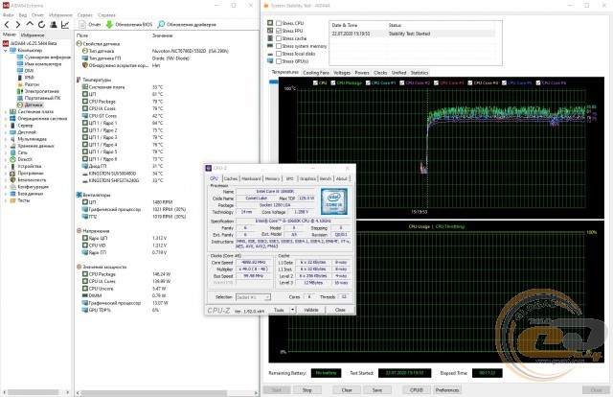This screenshot has width=613, height=397.
Task: Open the DMI tree node
Action: (x=26, y=71)
